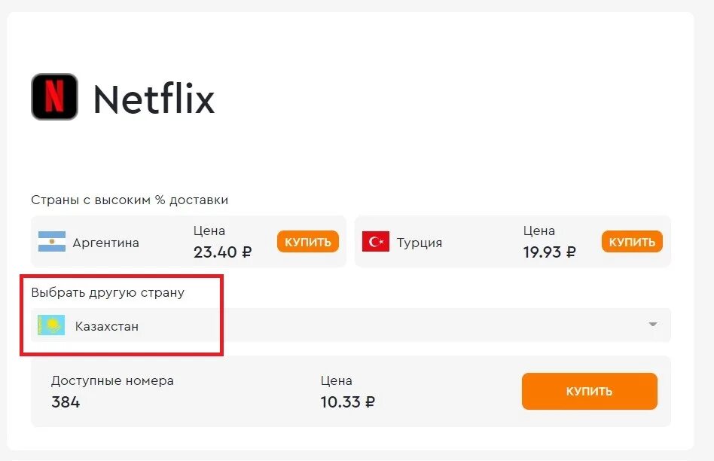This screenshot has height=461, width=714.
Task: Click the "Выбрать другую страну" label
Action: [108, 292]
